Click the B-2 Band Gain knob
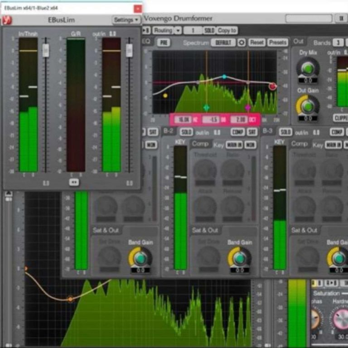The width and height of the screenshot is (348, 348). (x=239, y=258)
